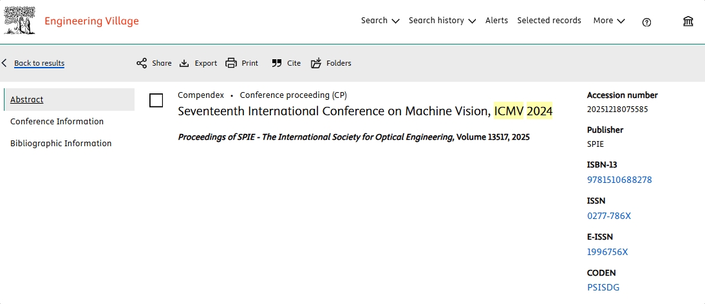
Task: Open the Alerts page
Action: point(496,21)
